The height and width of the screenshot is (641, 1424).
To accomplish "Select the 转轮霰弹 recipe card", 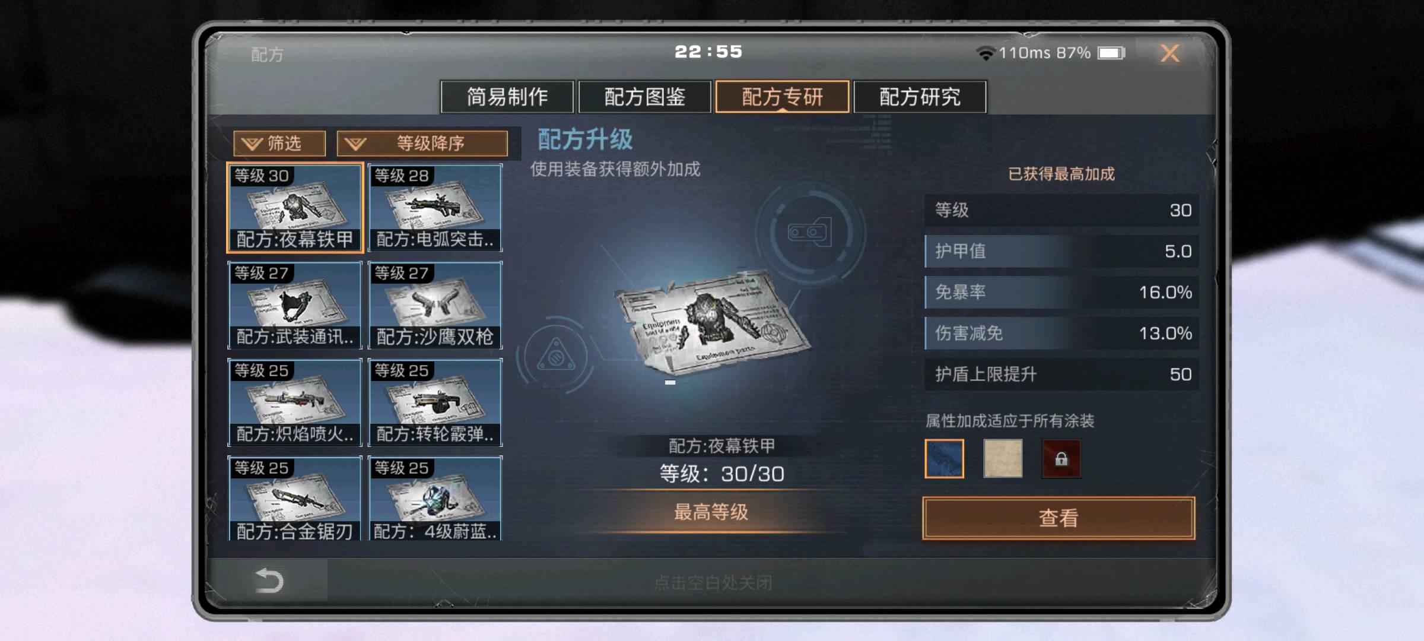I will [x=435, y=402].
